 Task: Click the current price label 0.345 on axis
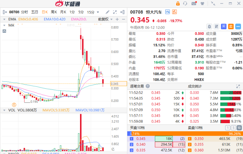click(118, 84)
